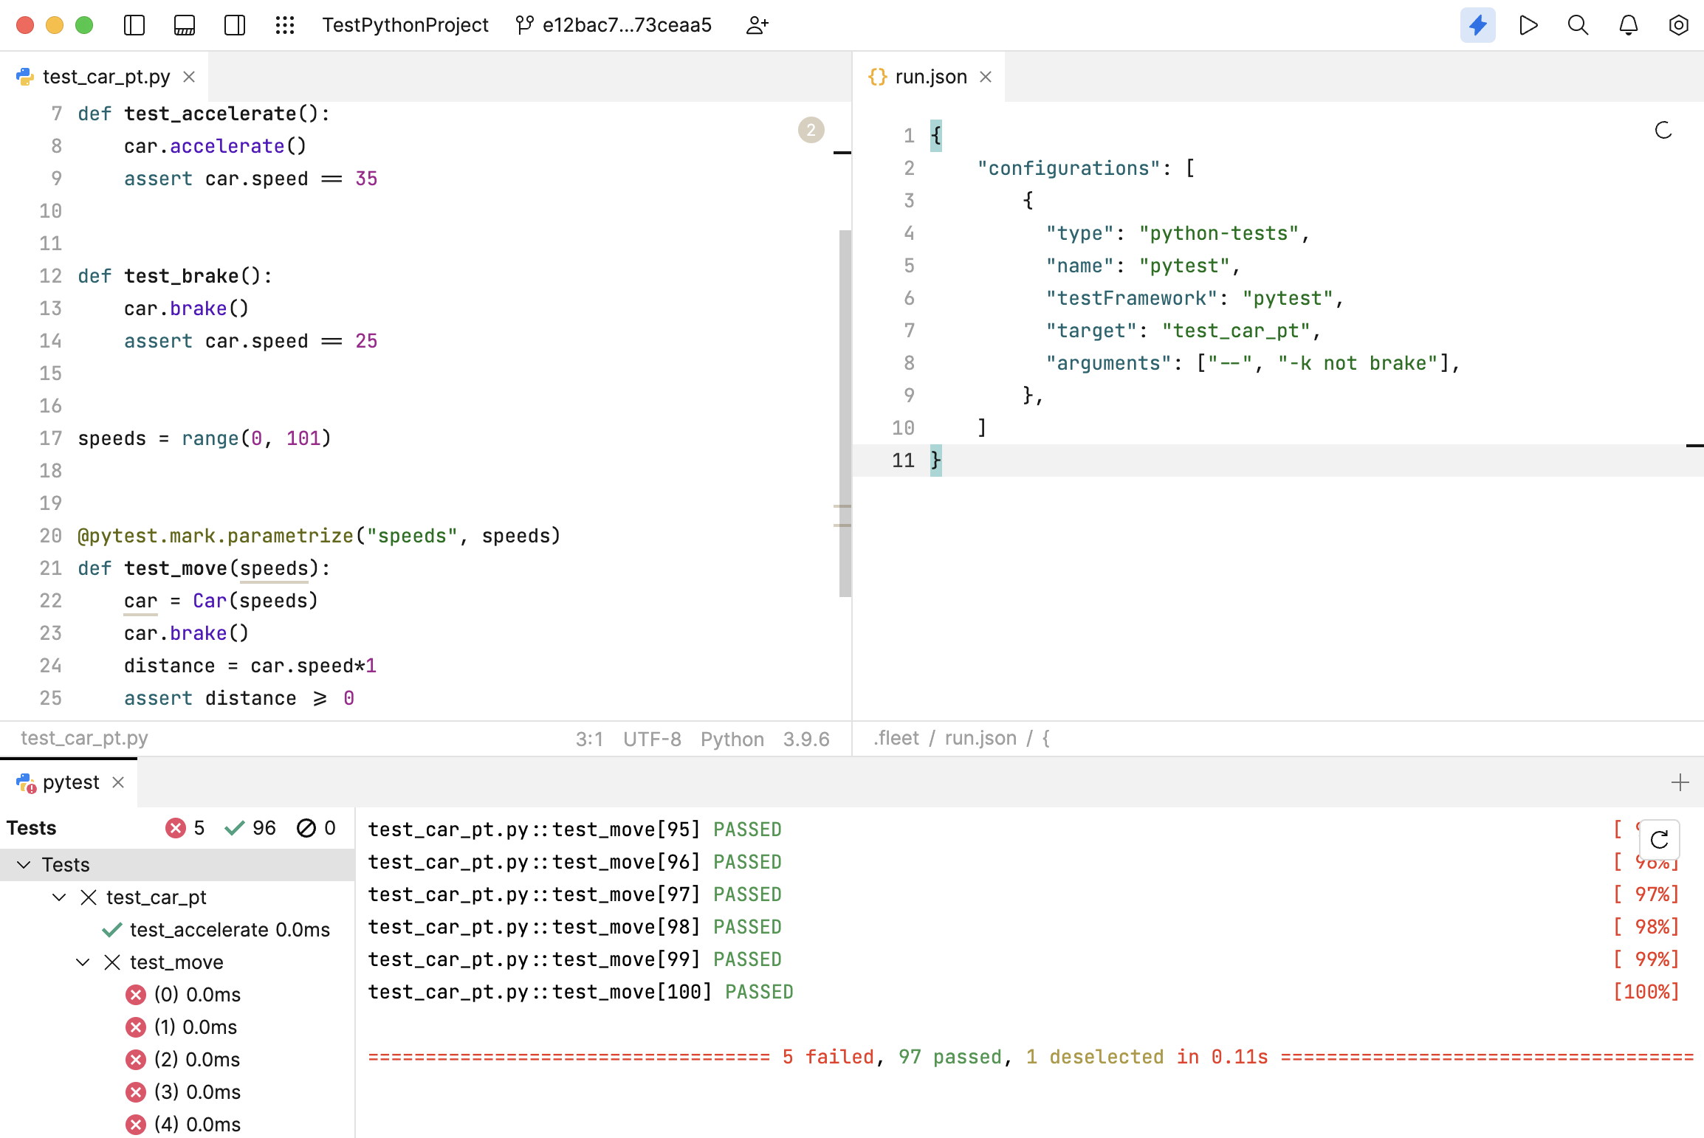1704x1138 pixels.
Task: Close the run.json tab
Action: (x=986, y=77)
